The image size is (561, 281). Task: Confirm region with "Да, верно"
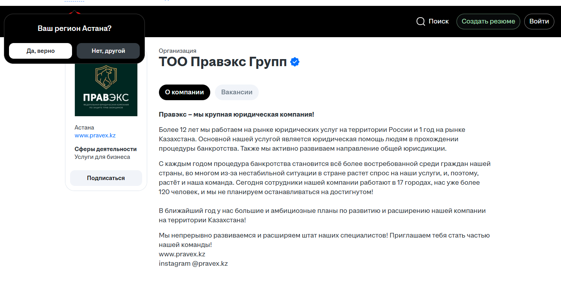[41, 51]
